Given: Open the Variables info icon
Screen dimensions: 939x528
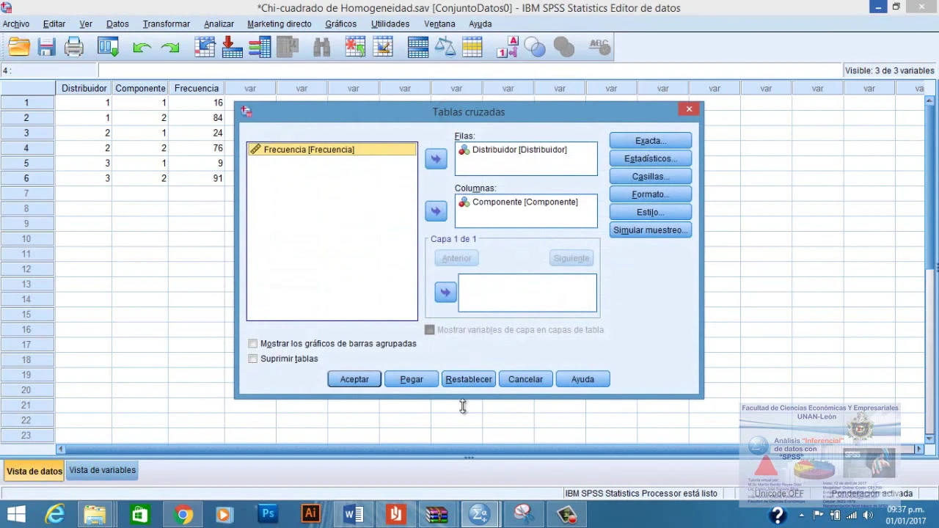Looking at the screenshot, I should point(260,48).
